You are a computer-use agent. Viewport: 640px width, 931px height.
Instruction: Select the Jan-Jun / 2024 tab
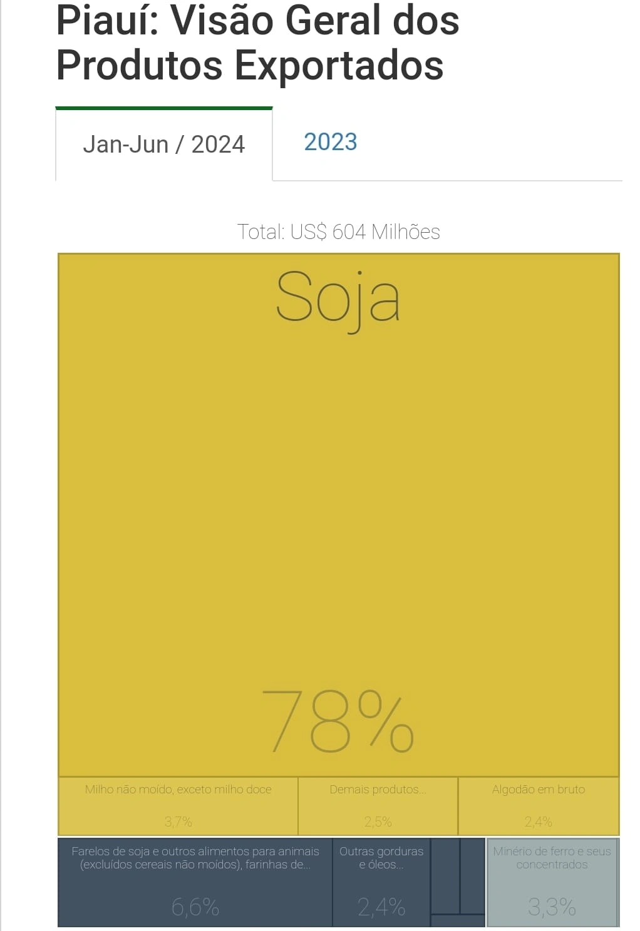164,145
